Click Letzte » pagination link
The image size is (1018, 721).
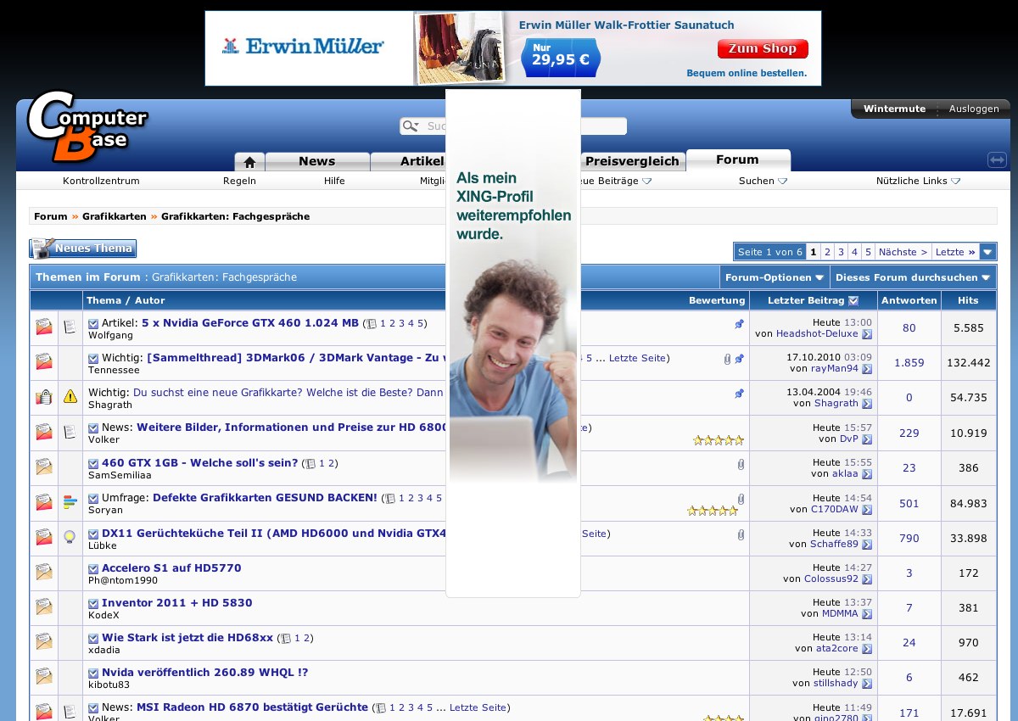955,252
